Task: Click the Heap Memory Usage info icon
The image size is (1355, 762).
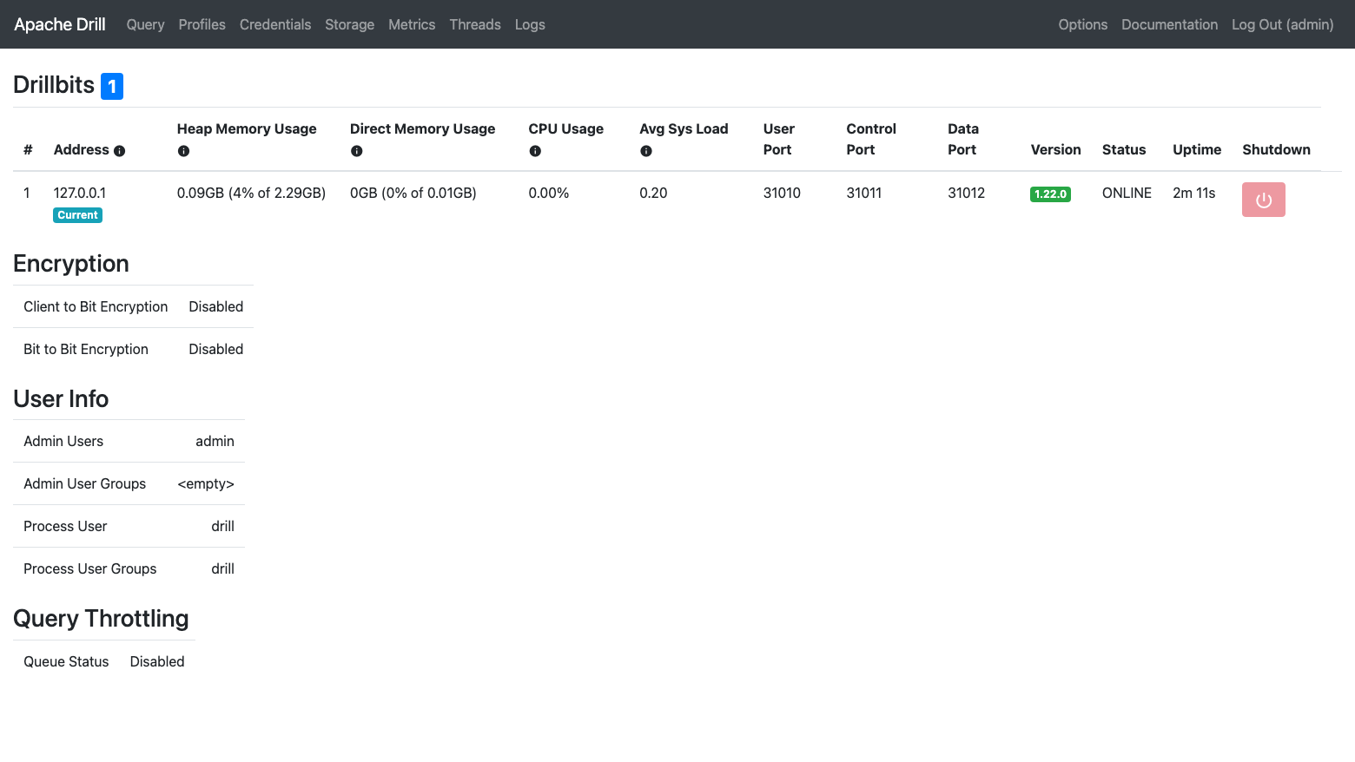Action: 183,151
